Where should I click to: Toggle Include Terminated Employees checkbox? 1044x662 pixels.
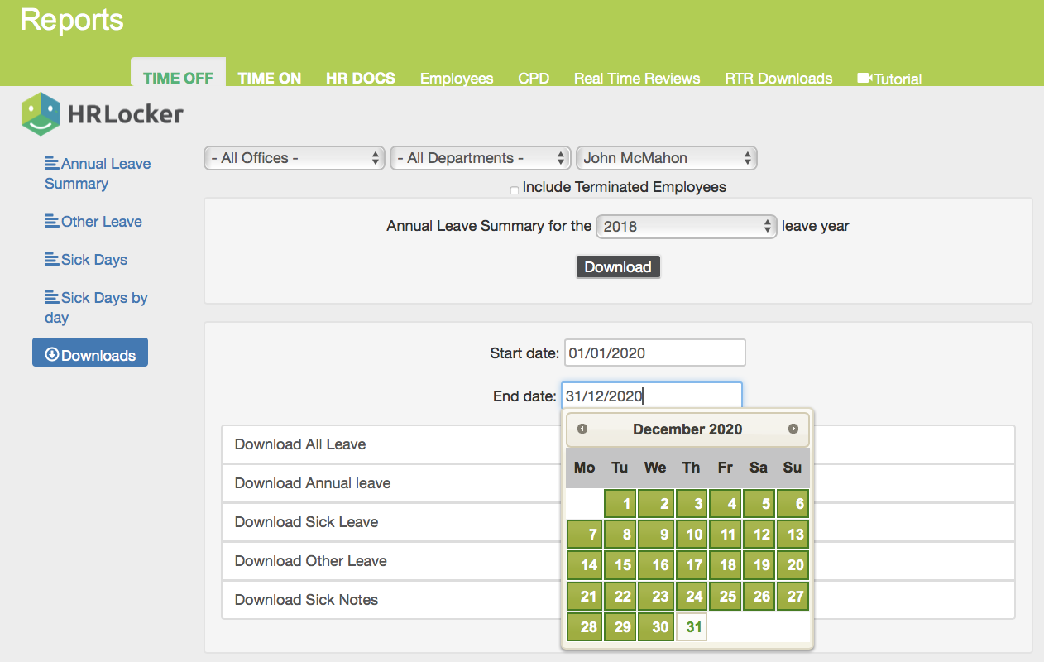pos(515,190)
